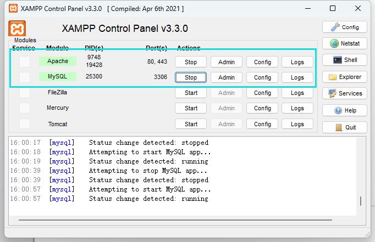The width and height of the screenshot is (375, 242).
Task: Click the vertical scrollbar of the log pane
Action: tap(361, 201)
